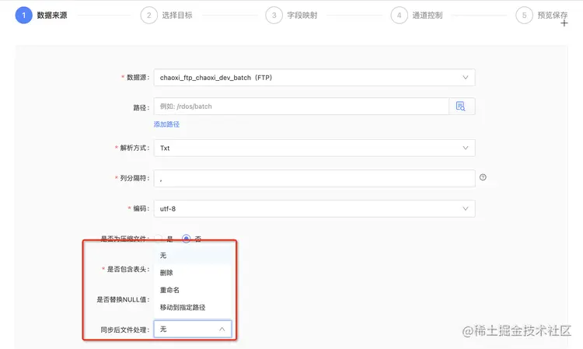Image resolution: width=583 pixels, height=349 pixels.
Task: Go to step 4 通道控制
Action: click(x=417, y=16)
